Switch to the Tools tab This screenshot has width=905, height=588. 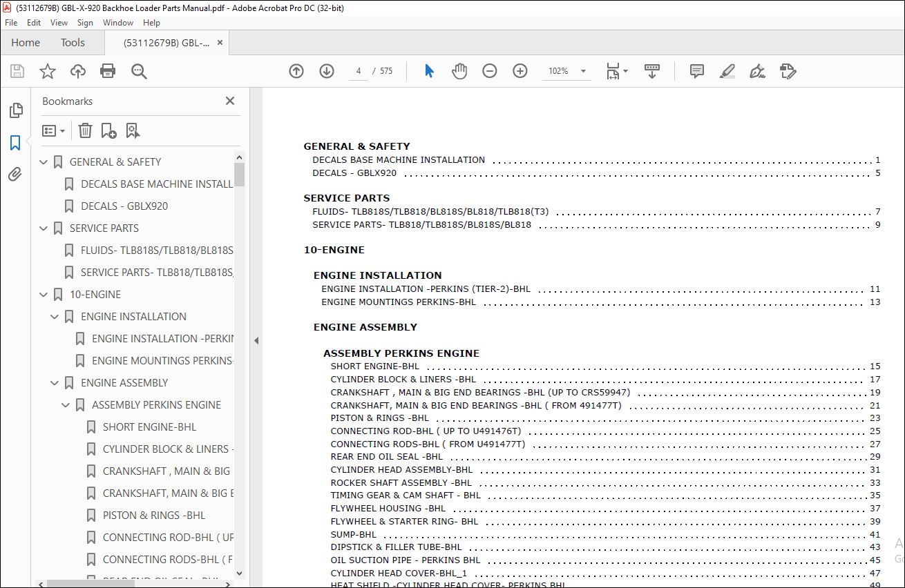coord(73,43)
